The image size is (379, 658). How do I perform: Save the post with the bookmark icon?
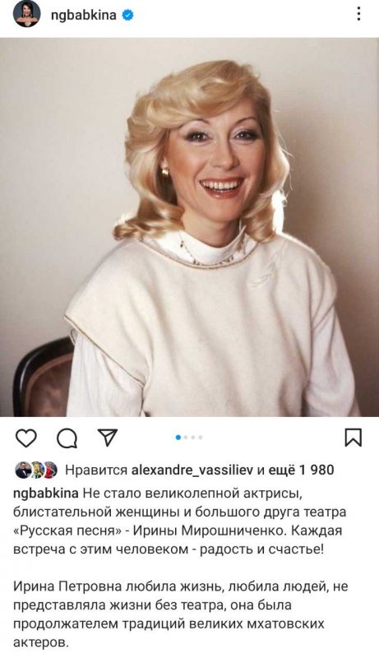tap(353, 438)
